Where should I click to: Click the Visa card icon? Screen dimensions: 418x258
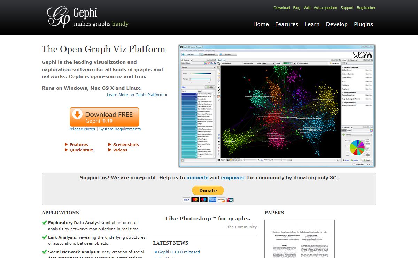[186, 200]
